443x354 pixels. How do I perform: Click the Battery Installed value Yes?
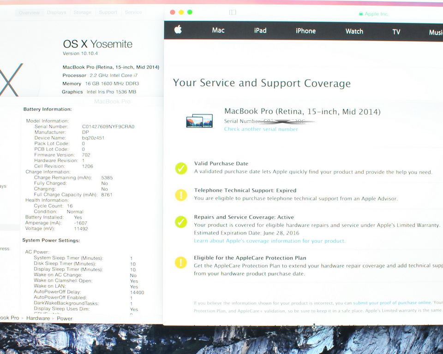(x=78, y=218)
